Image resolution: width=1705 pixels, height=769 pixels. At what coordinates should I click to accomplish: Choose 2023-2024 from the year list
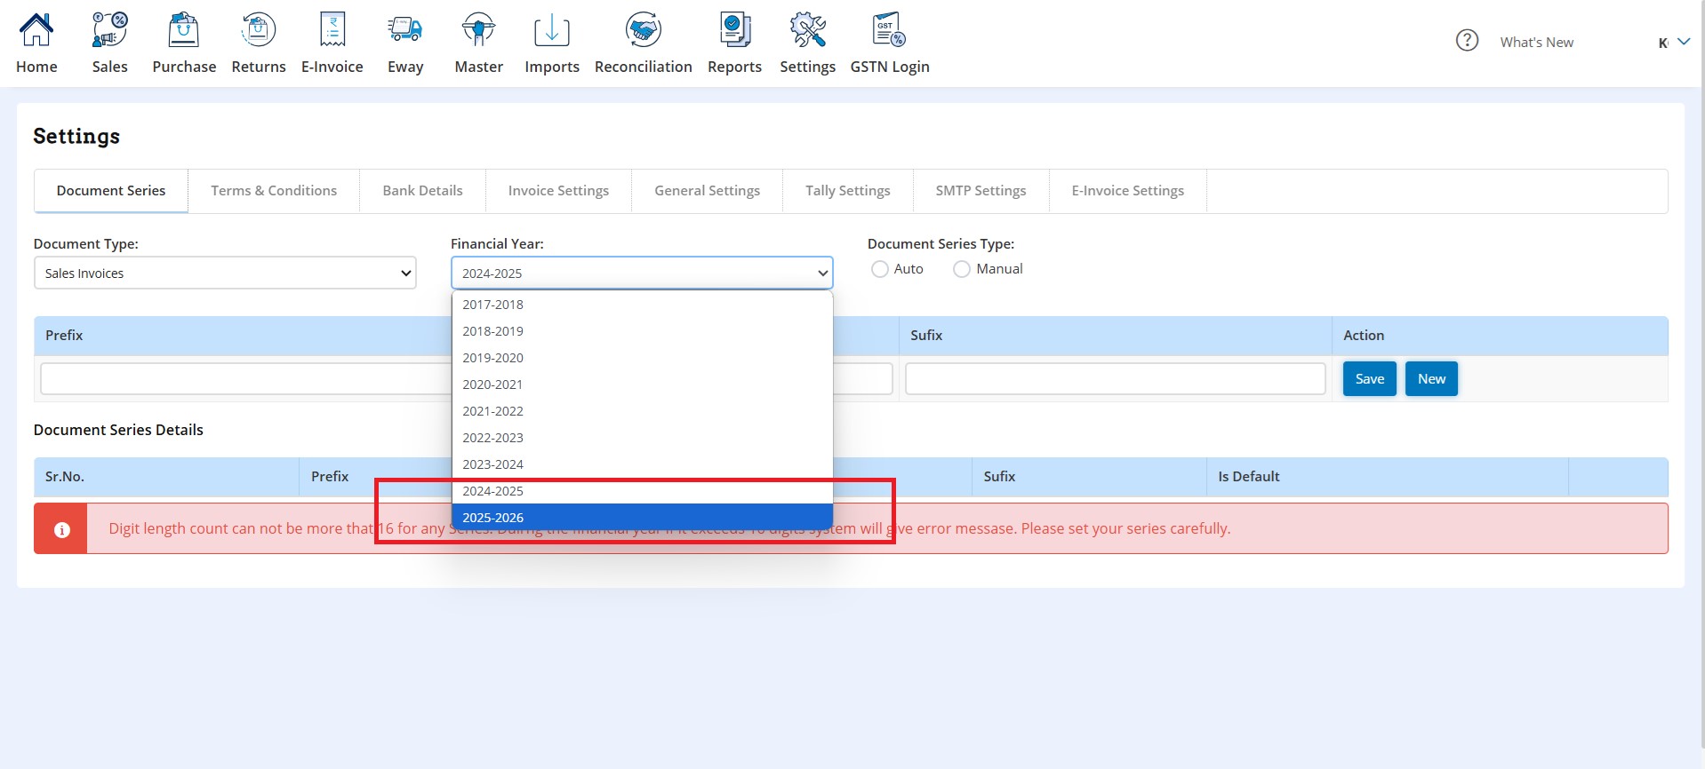[642, 464]
